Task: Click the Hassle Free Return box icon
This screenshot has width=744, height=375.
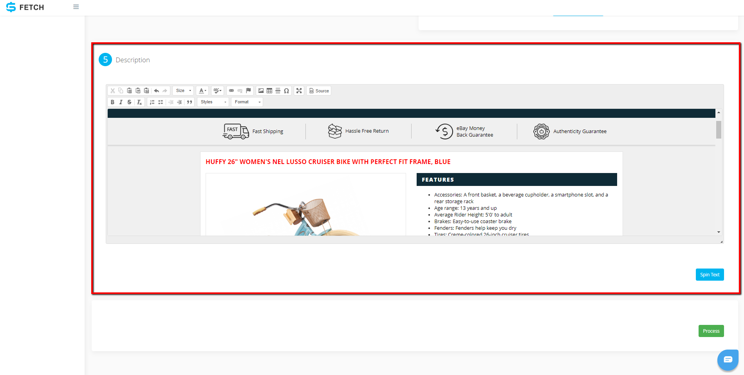Action: [335, 131]
